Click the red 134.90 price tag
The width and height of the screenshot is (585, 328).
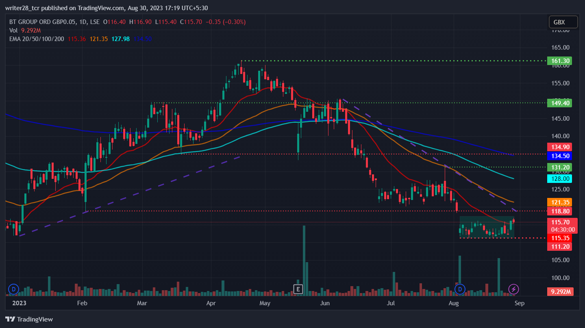coord(560,147)
